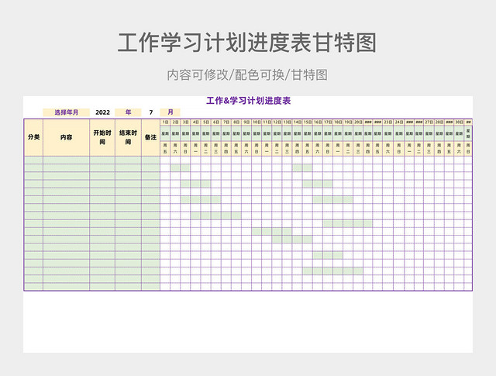Select the 月 label cell
Image resolution: width=496 pixels, height=376 pixels.
170,112
